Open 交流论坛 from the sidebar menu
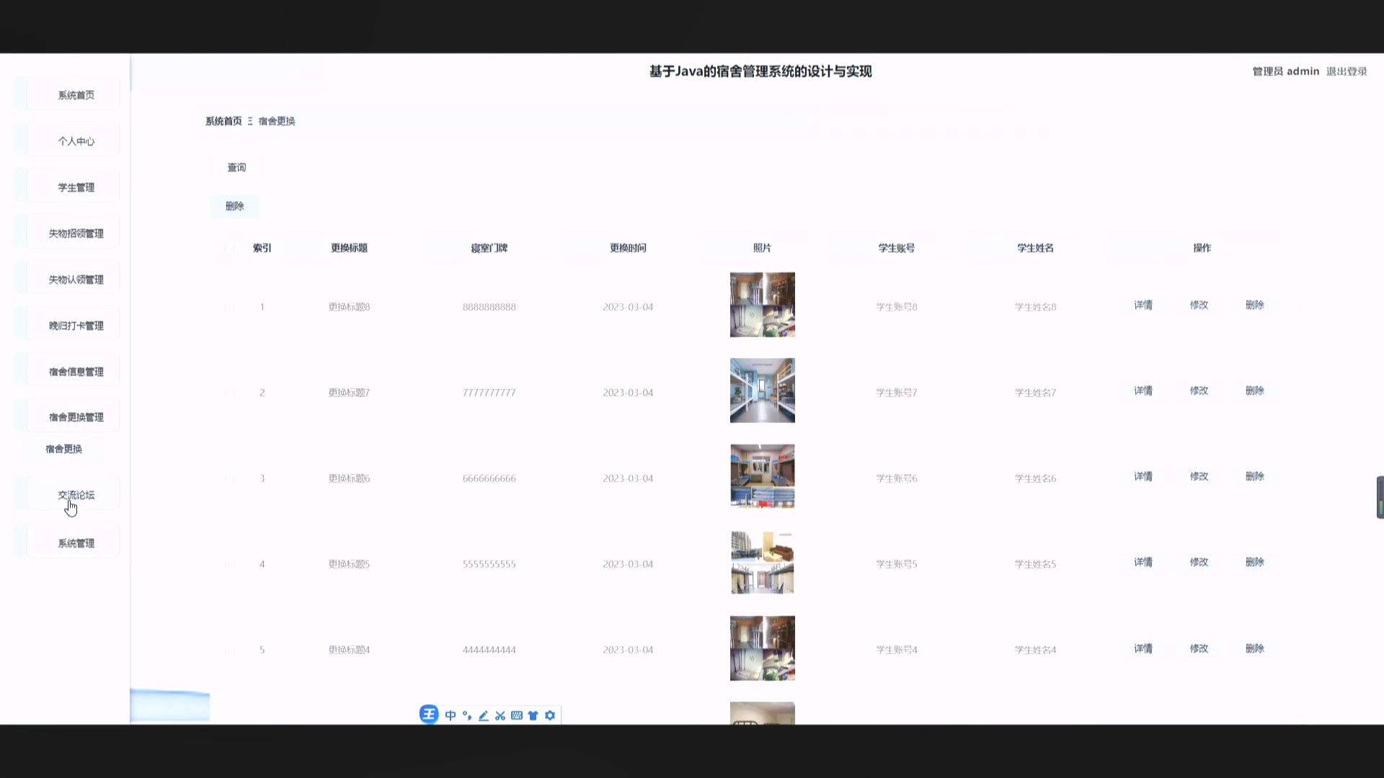The width and height of the screenshot is (1384, 778). click(76, 495)
